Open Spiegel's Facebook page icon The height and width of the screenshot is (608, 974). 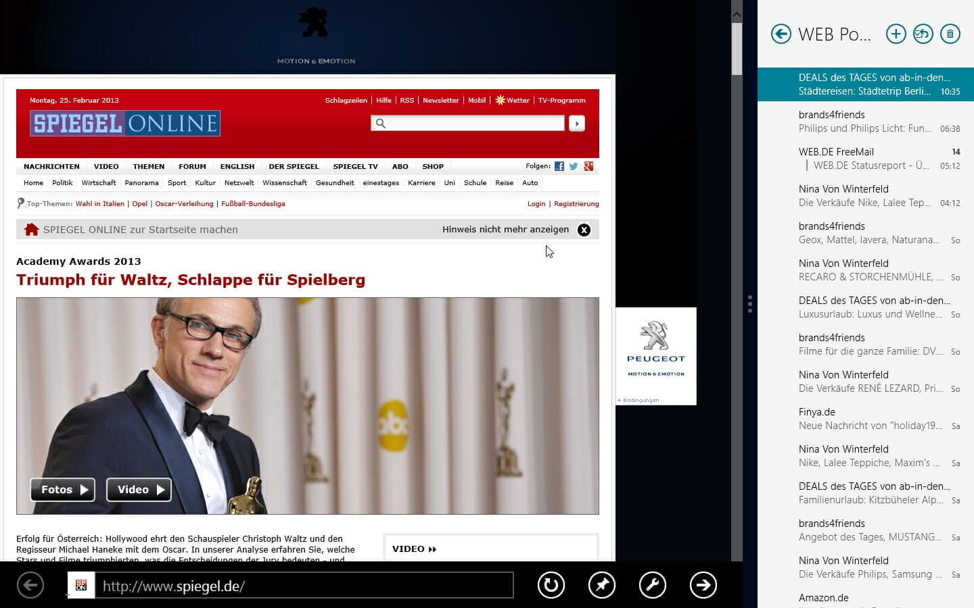pos(559,166)
